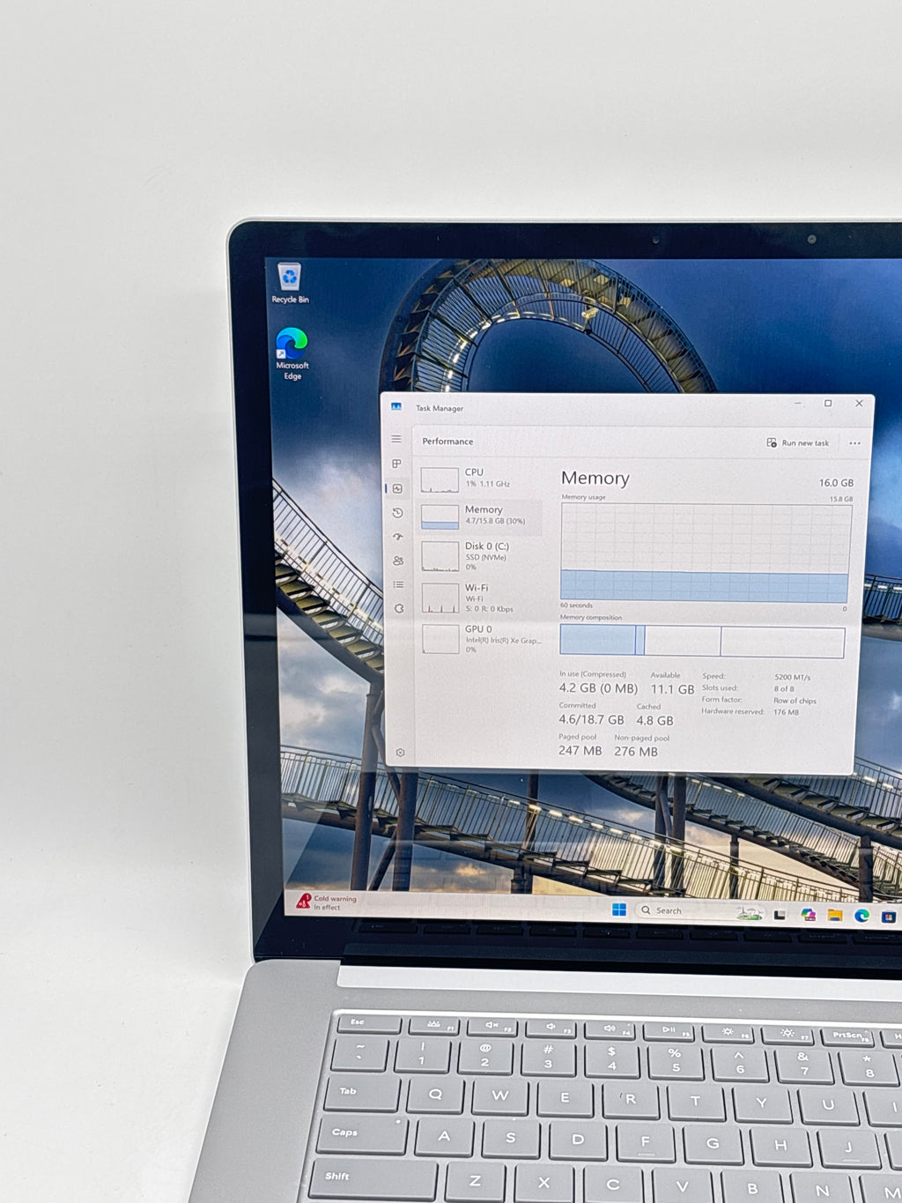The image size is (902, 1203).
Task: Click the Available value 11.1 GB
Action: pos(672,689)
